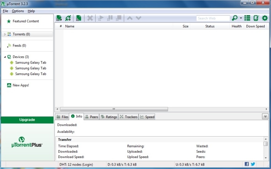Select the second Samsung Galaxy Tab device

(x=31, y=68)
